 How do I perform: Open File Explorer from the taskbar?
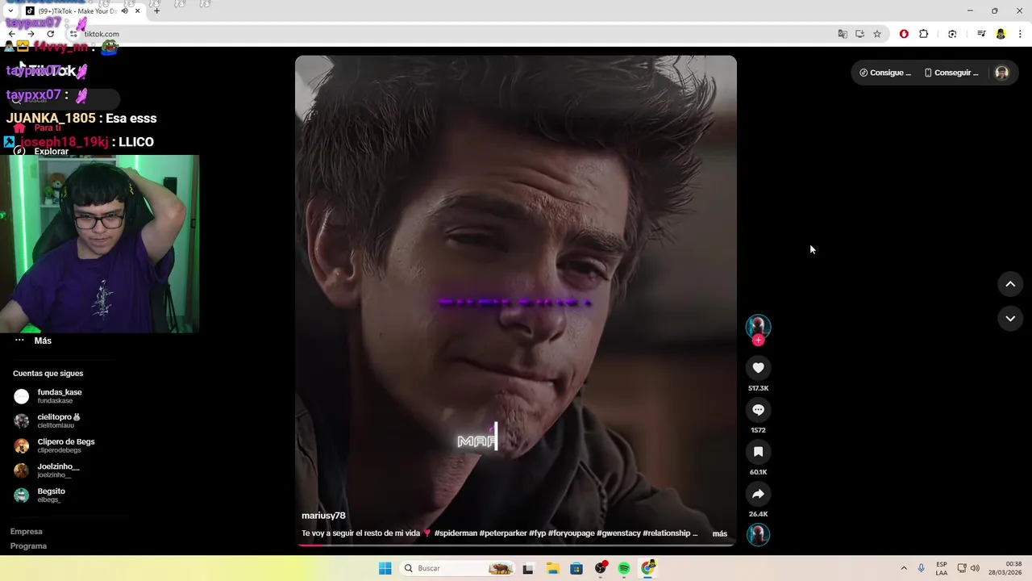552,569
